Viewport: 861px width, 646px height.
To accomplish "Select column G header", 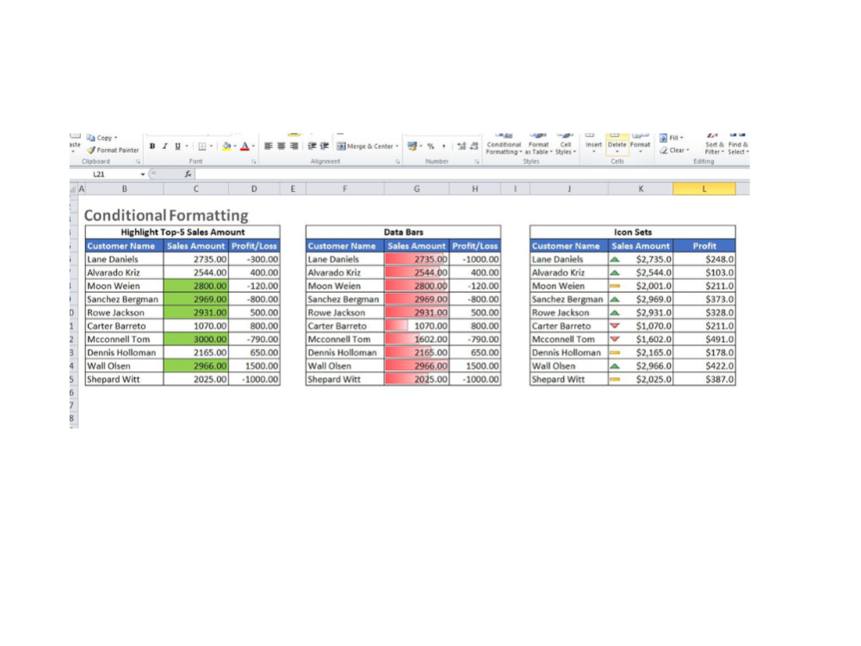I will click(417, 189).
